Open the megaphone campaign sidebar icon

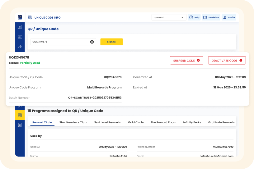[x=20, y=47]
